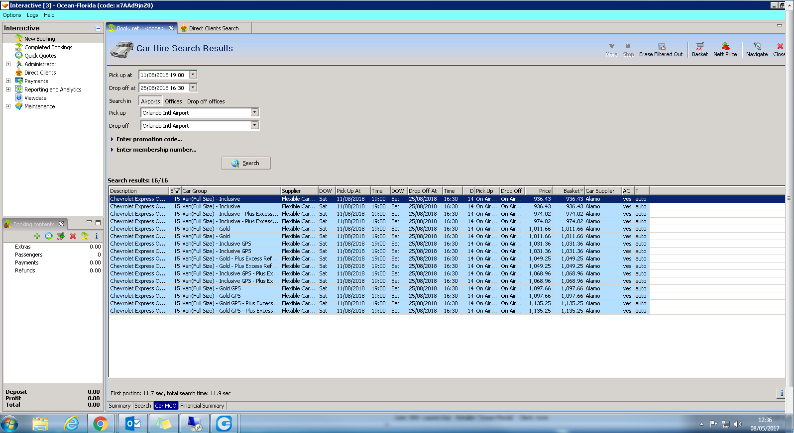Open the Logs menu

[32, 15]
